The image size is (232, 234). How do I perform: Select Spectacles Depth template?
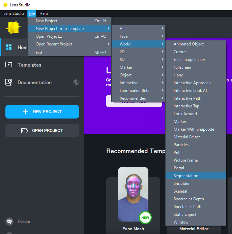click(x=196, y=199)
